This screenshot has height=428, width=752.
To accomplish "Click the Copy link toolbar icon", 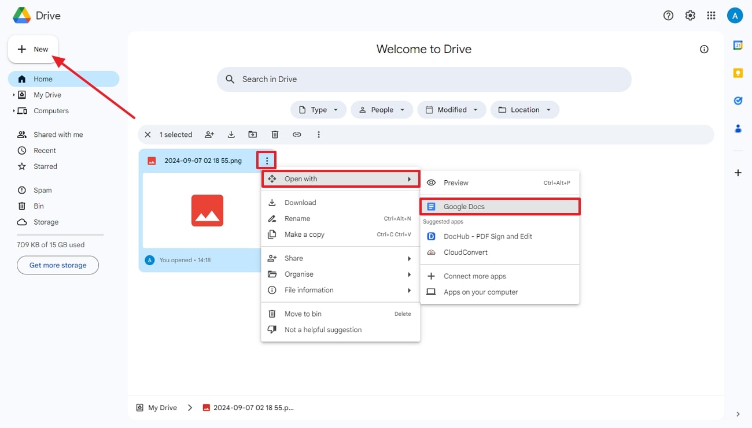I will pyautogui.click(x=297, y=135).
